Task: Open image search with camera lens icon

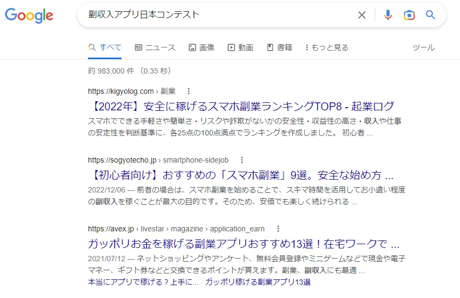Action: point(409,15)
